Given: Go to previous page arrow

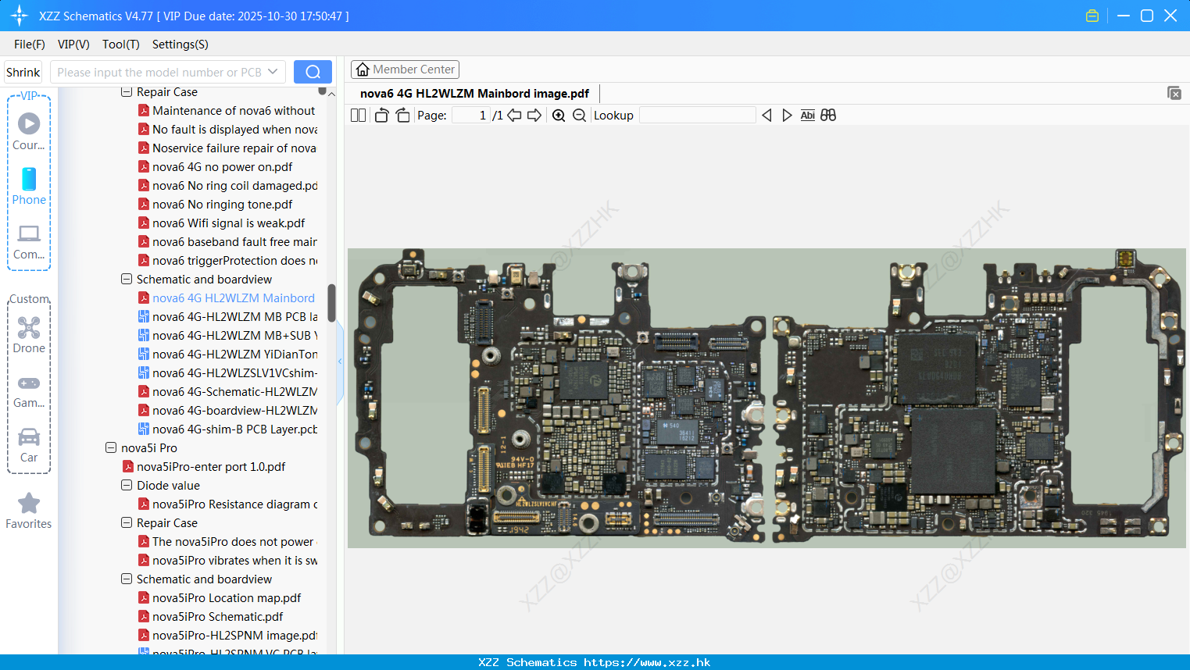Looking at the screenshot, I should click(x=514, y=115).
